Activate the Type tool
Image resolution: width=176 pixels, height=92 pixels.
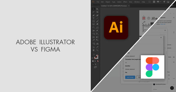pos(94,19)
